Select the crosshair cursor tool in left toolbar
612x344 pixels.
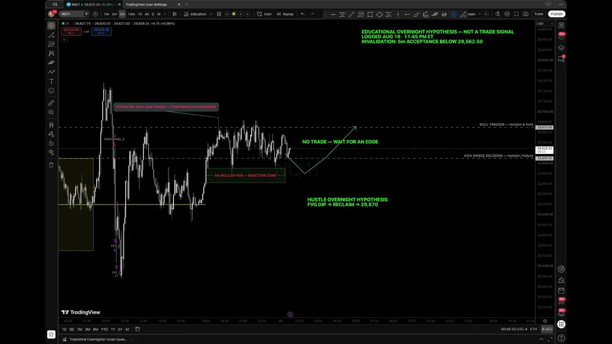[x=51, y=25]
